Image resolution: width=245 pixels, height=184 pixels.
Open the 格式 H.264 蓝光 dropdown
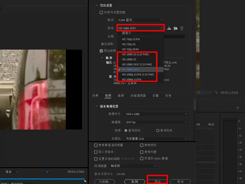click(140, 20)
